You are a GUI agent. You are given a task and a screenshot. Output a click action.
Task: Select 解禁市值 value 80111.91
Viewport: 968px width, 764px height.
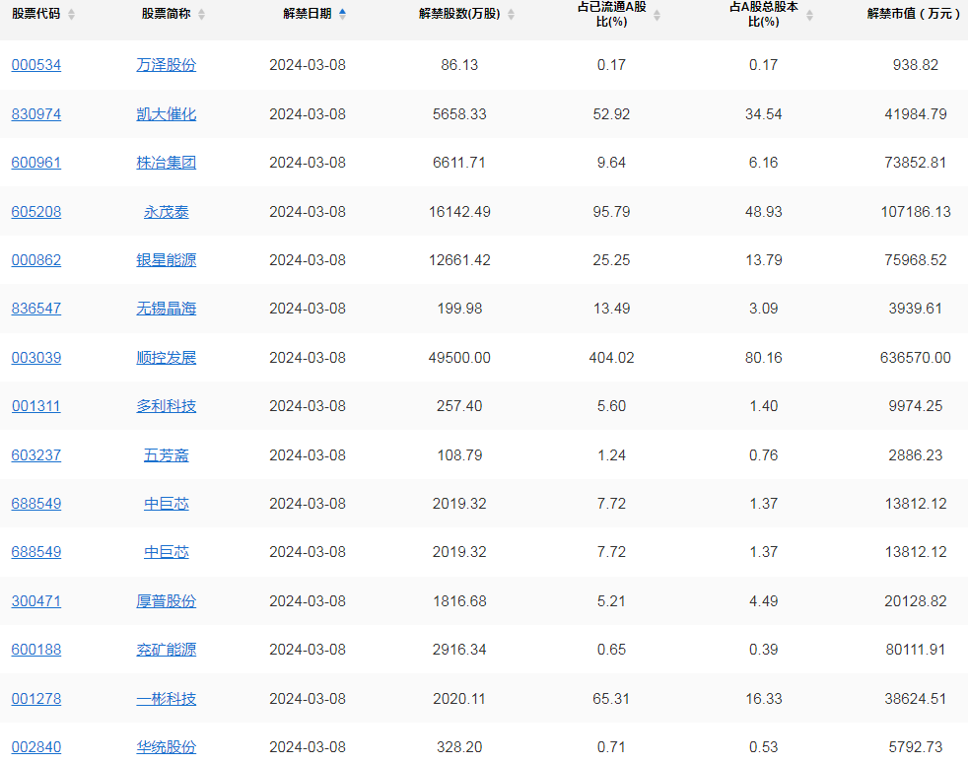click(x=916, y=649)
